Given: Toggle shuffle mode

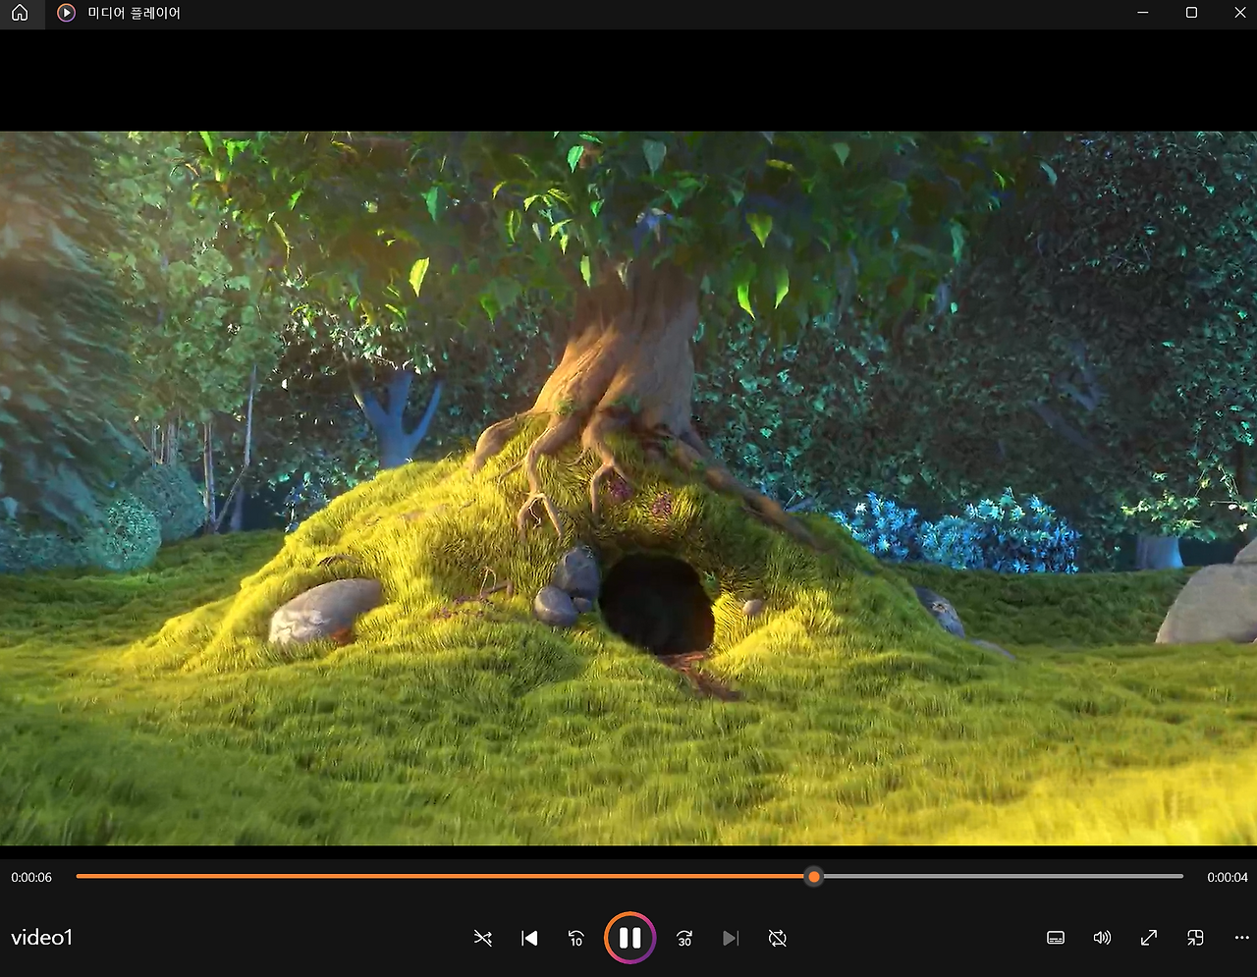Looking at the screenshot, I should (x=482, y=939).
